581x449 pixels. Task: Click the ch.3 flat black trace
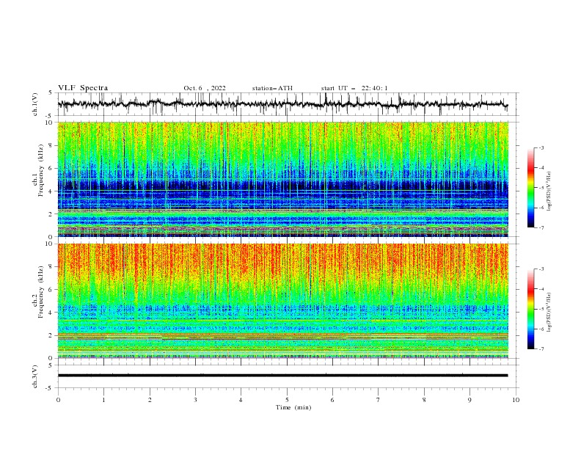282,376
